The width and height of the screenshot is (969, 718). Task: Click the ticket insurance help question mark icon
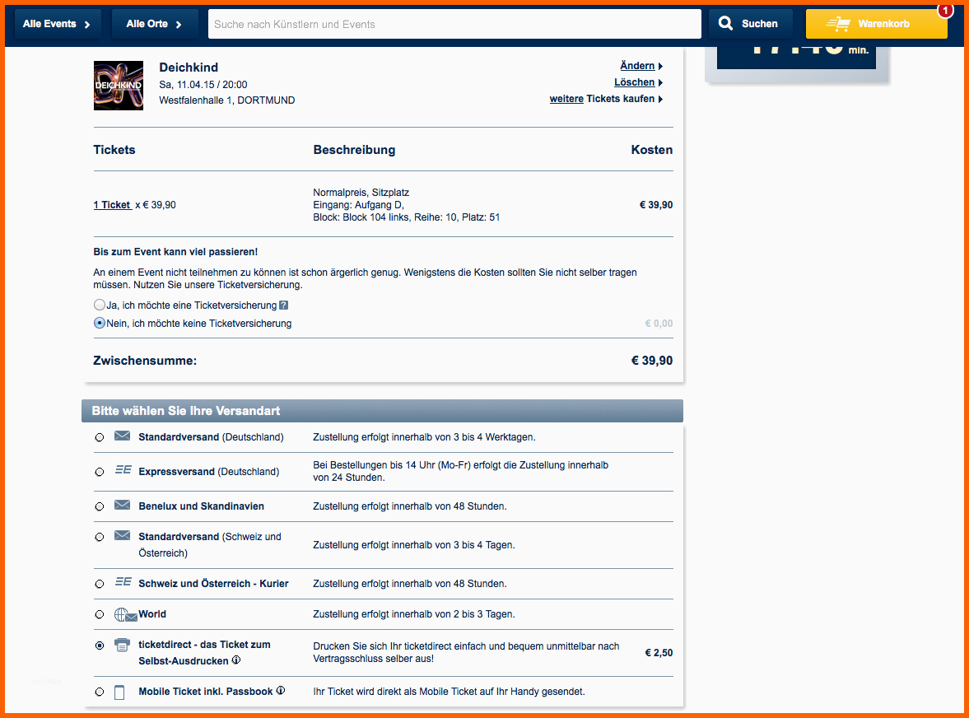click(x=284, y=305)
